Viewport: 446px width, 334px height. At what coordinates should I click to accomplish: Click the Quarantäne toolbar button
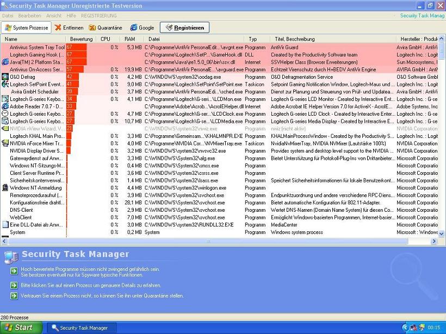105,28
